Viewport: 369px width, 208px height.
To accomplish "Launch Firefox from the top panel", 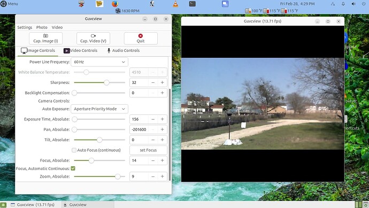I will 114,4.
